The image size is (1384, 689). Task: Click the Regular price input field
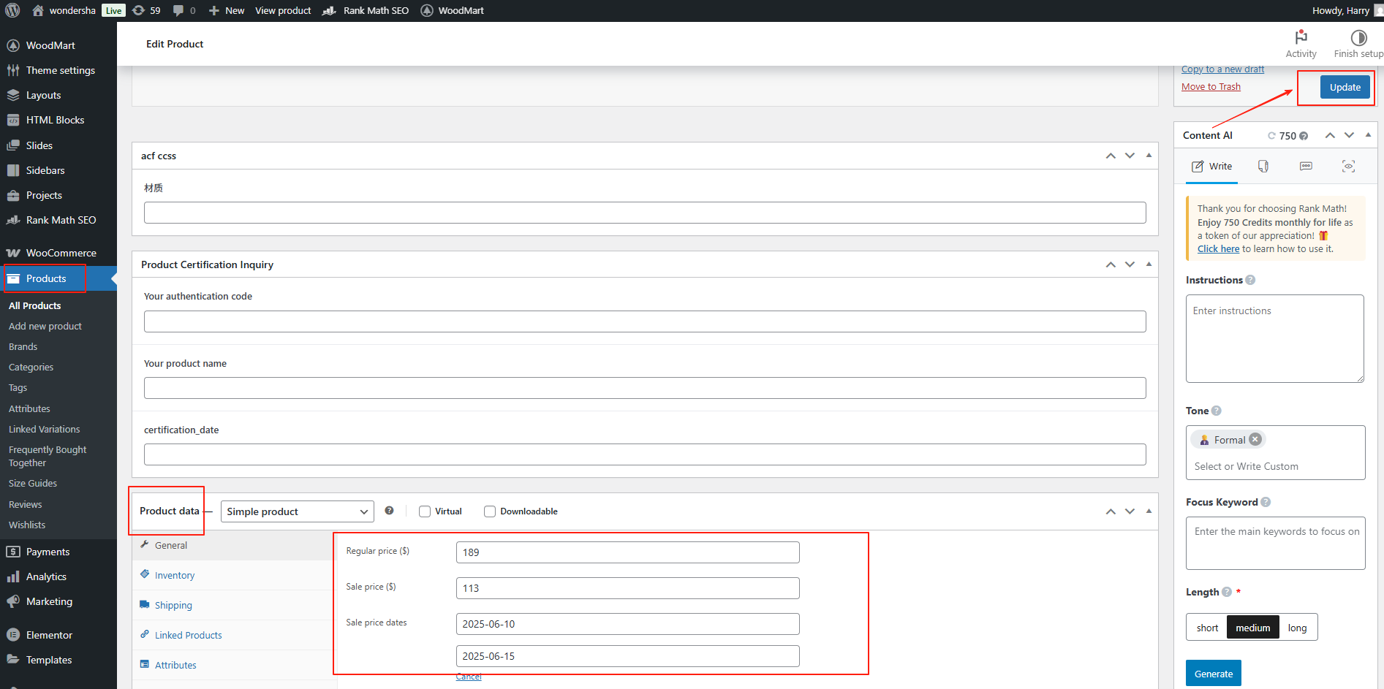(627, 552)
